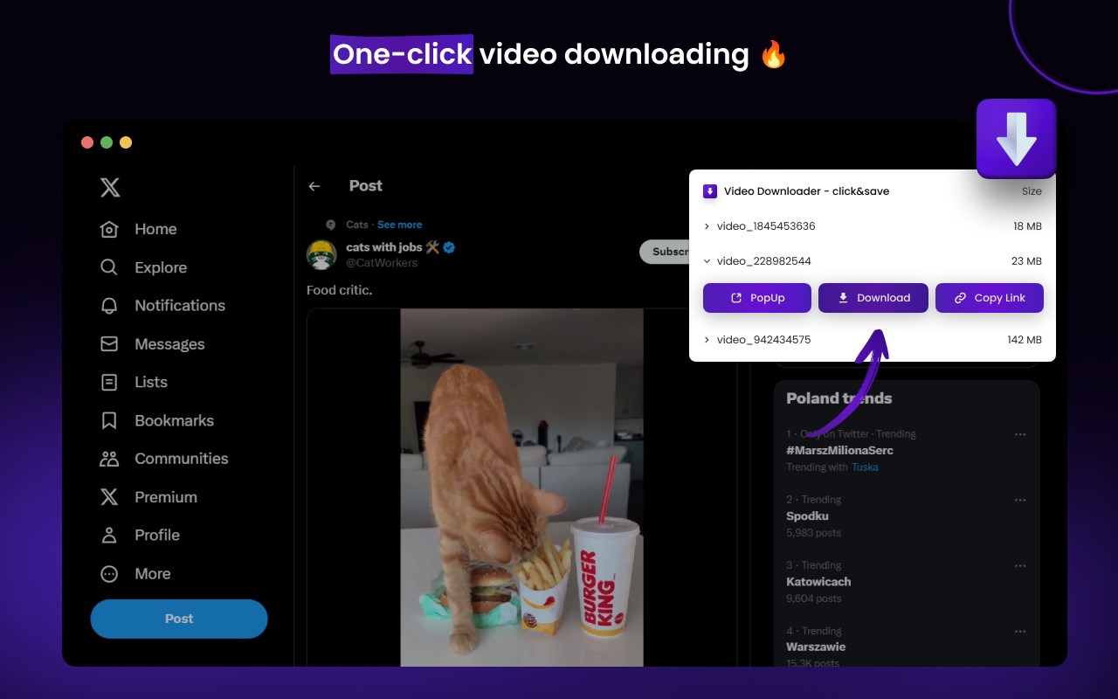Click the Video Downloader logo icon in popup
Image resolution: width=1118 pixels, height=699 pixels.
[x=710, y=191]
